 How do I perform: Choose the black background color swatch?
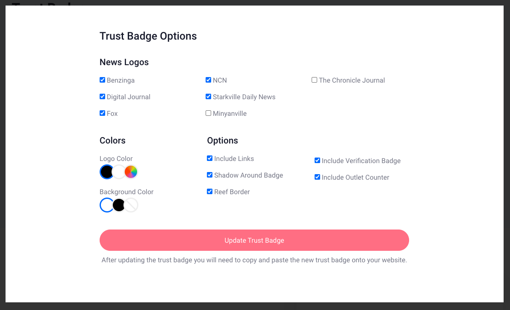pos(119,205)
